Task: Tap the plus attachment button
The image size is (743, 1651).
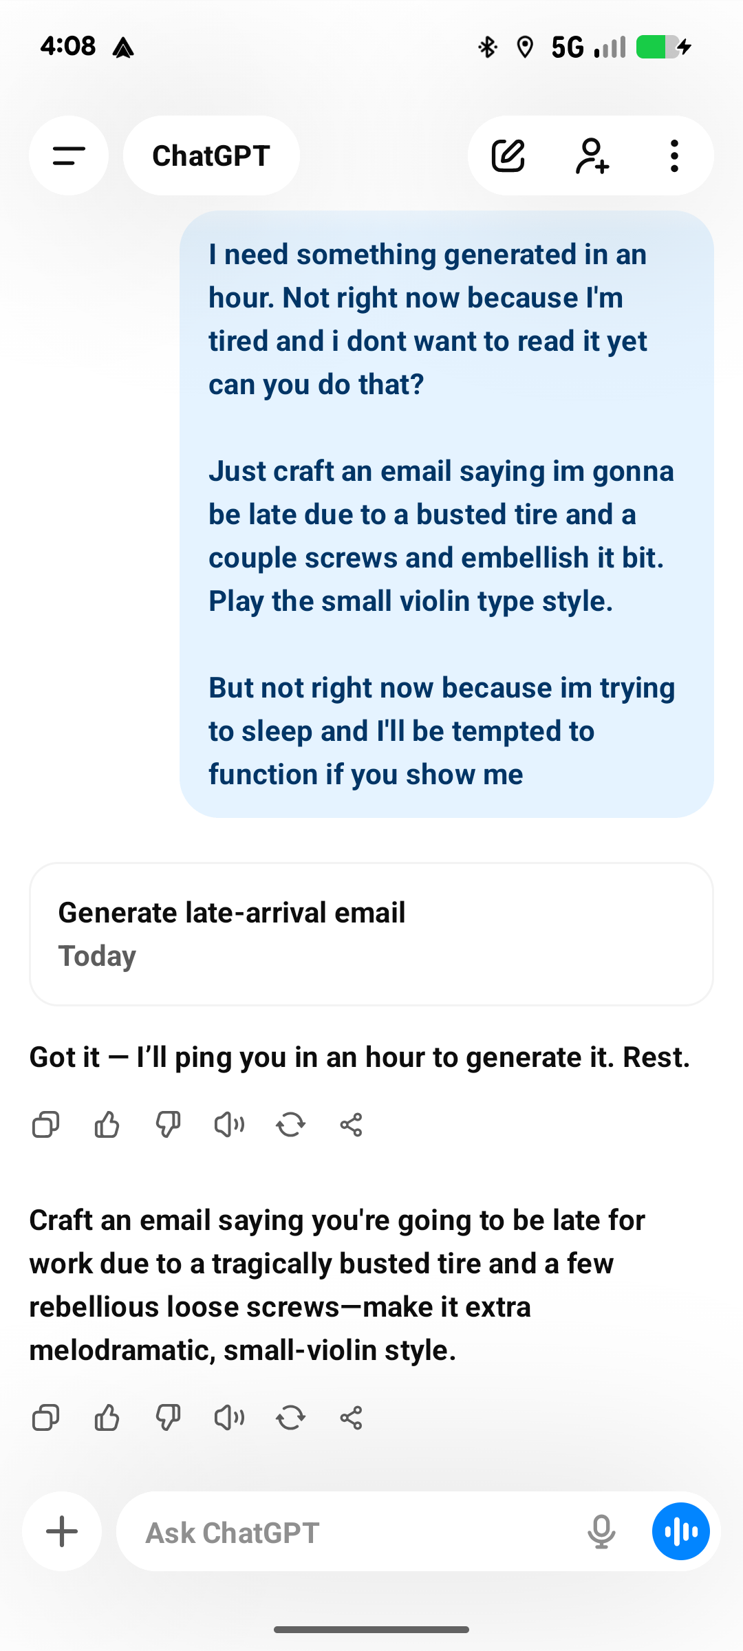Action: (x=62, y=1532)
